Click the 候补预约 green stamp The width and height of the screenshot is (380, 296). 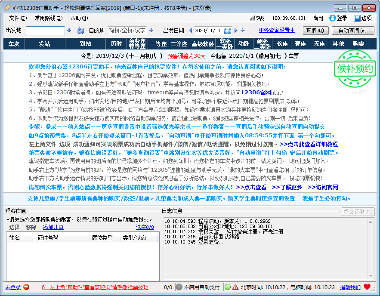[355, 69]
